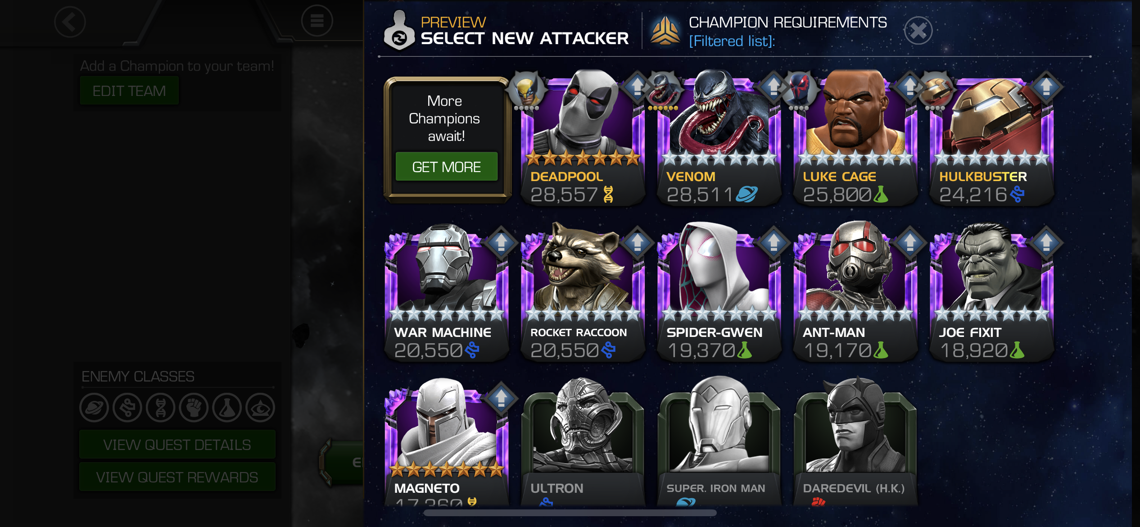This screenshot has height=527, width=1140.
Task: Click Deadpool's upgrade arrow badge
Action: pyautogui.click(x=637, y=86)
